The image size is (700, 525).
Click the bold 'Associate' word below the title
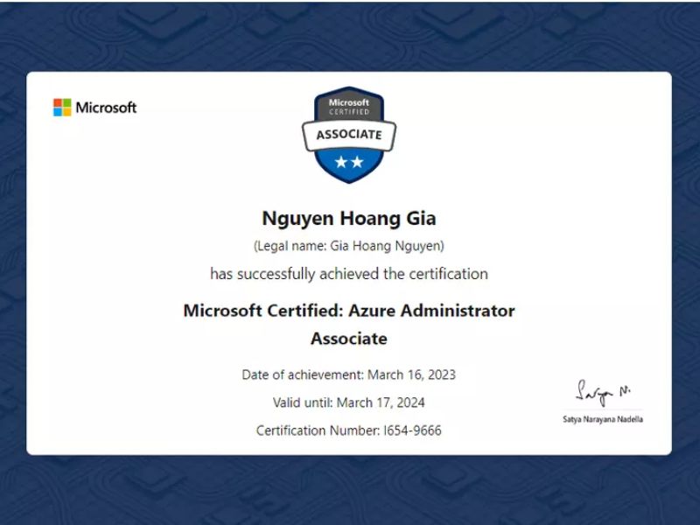tap(349, 339)
